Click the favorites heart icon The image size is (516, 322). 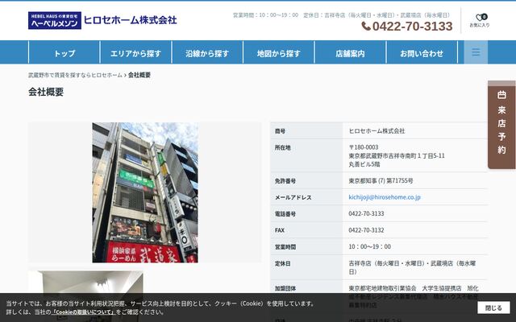[480, 18]
